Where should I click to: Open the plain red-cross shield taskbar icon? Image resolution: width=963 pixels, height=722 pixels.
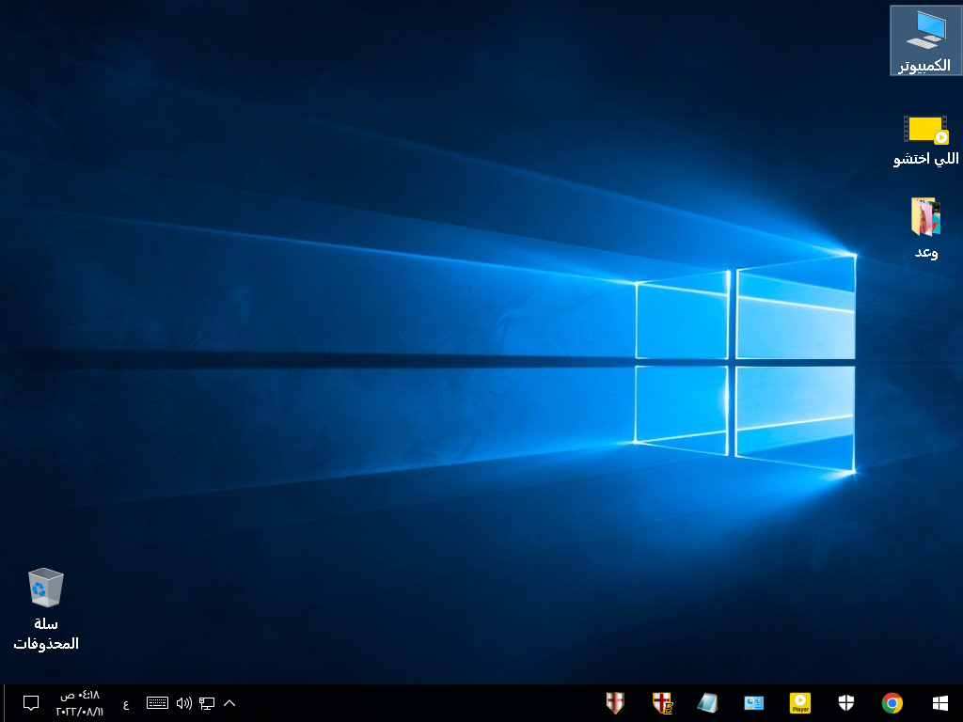pos(615,703)
